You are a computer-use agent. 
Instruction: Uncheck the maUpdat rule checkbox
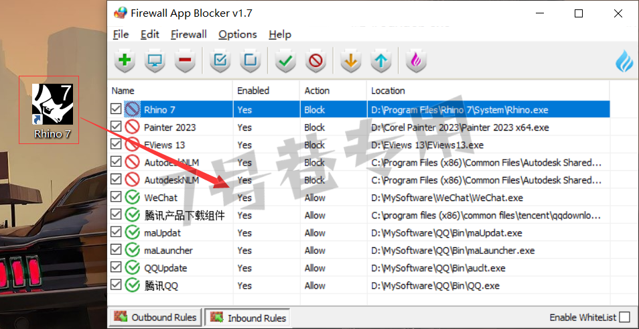pyautogui.click(x=116, y=232)
